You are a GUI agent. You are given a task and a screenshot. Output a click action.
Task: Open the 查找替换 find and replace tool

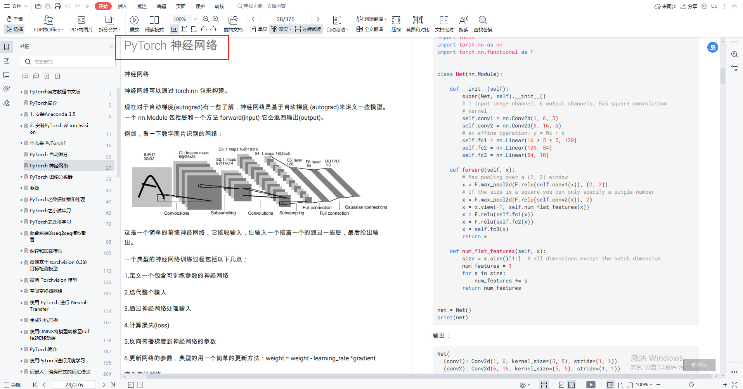point(483,24)
